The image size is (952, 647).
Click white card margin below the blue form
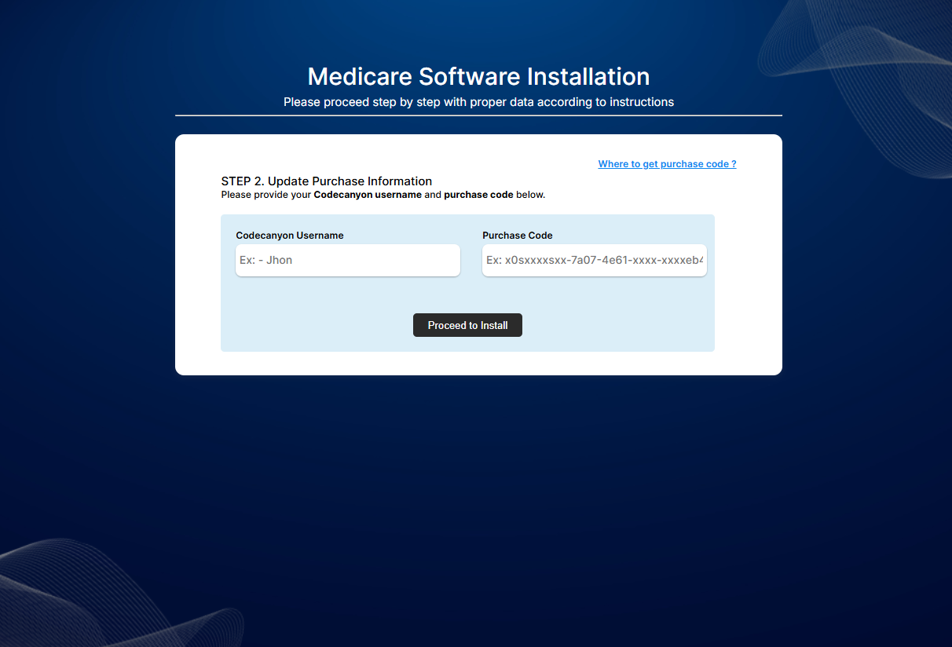click(478, 364)
